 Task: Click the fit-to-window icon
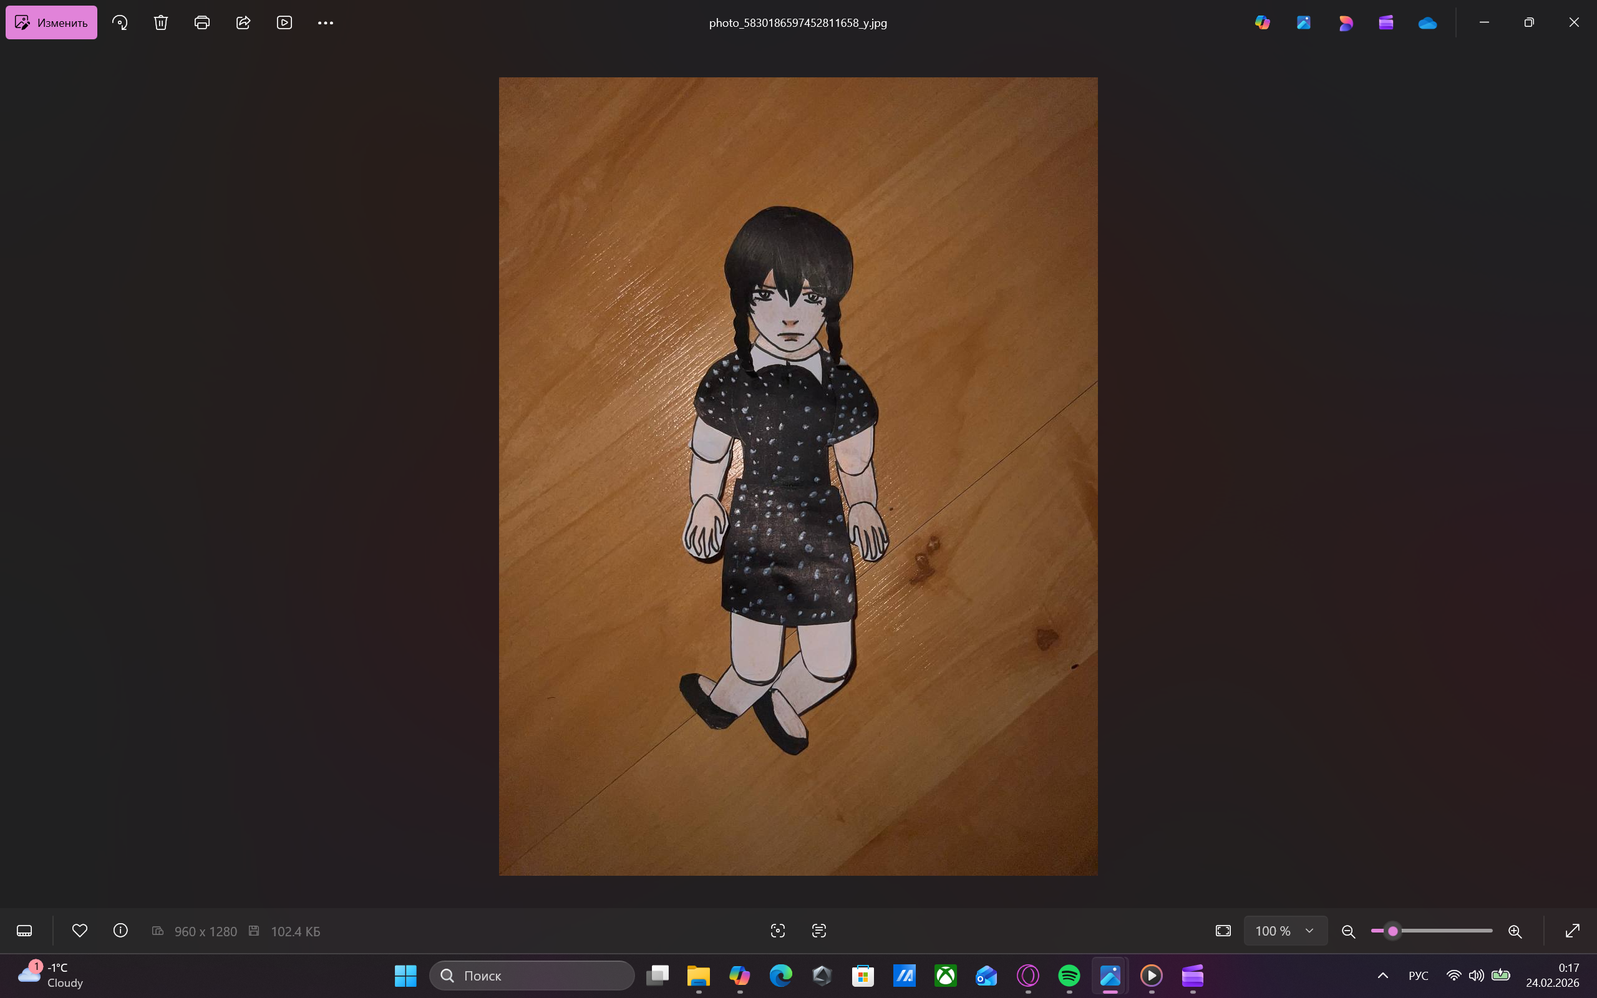[x=1223, y=931]
